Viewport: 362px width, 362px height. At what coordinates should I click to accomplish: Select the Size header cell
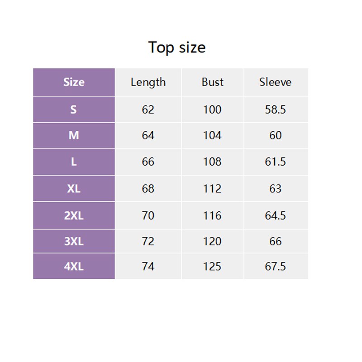click(74, 82)
